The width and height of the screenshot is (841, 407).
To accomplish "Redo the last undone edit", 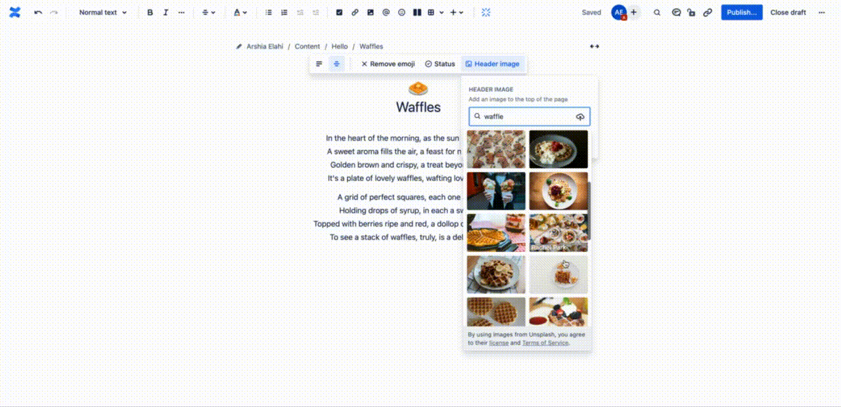I will pyautogui.click(x=54, y=12).
